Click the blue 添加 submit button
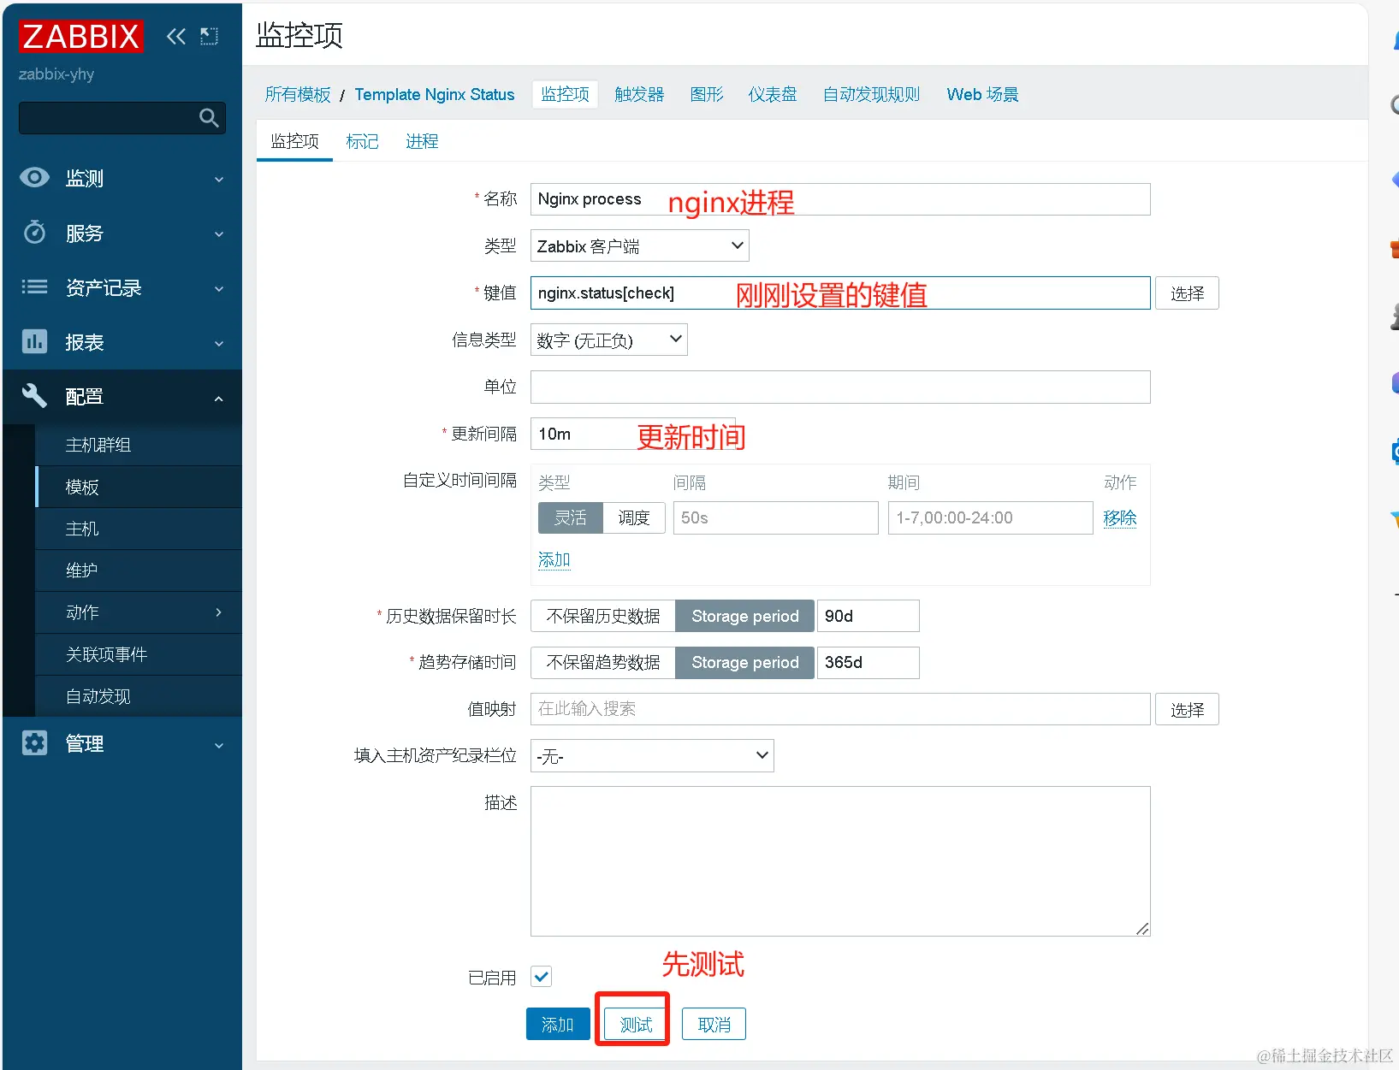Viewport: 1399px width, 1070px height. 558,1024
